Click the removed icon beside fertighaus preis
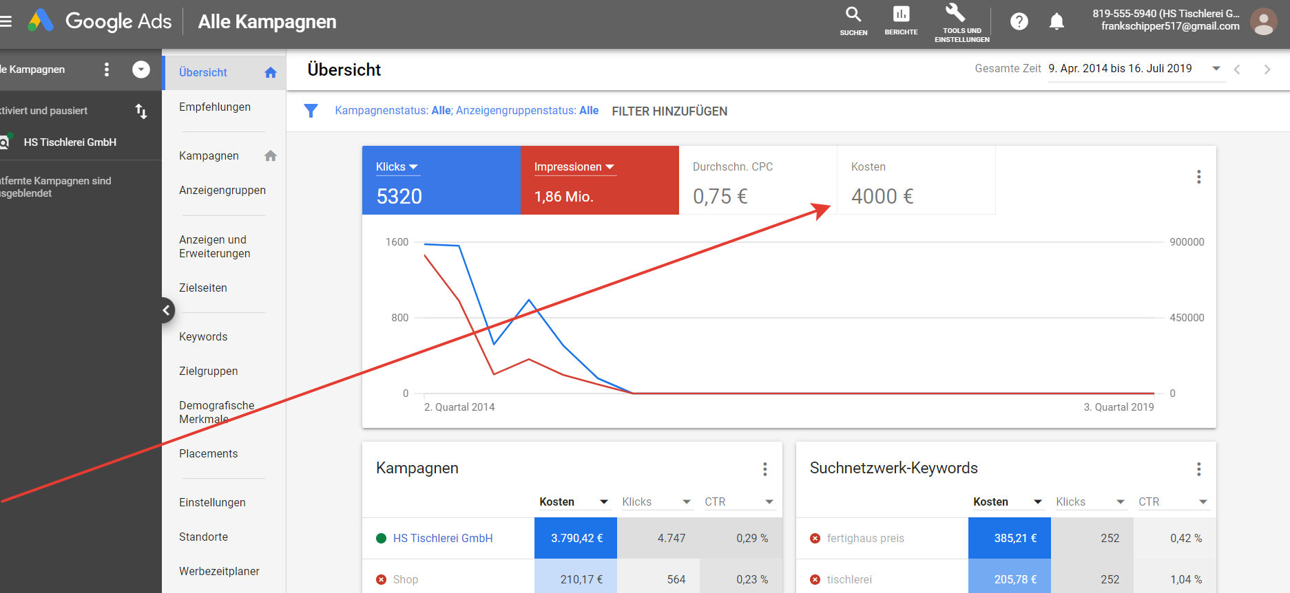 [815, 539]
